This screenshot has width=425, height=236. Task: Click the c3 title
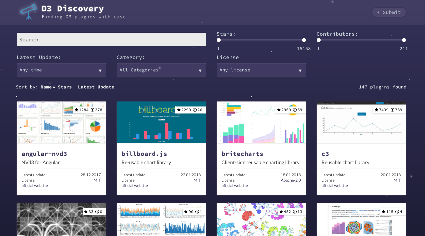(325, 154)
